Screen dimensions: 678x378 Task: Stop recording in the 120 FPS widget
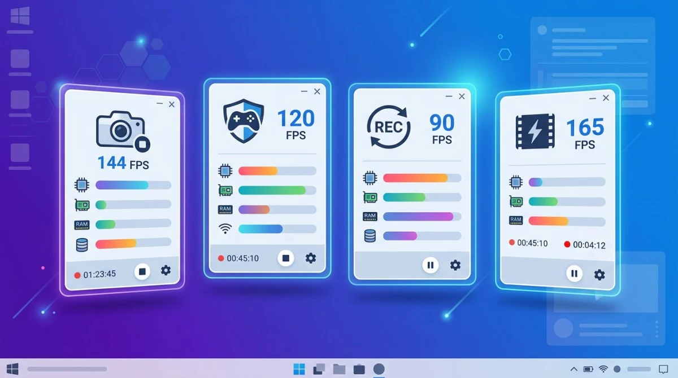[x=286, y=258]
